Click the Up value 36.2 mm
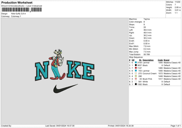The width and height of the screenshot is (182, 128). 147,35
